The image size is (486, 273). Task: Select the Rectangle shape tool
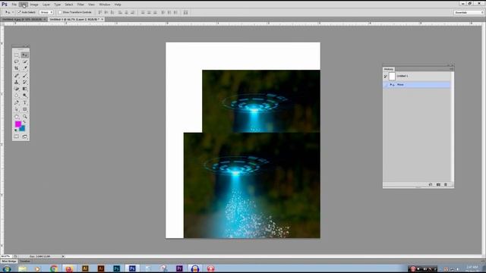tap(25, 109)
